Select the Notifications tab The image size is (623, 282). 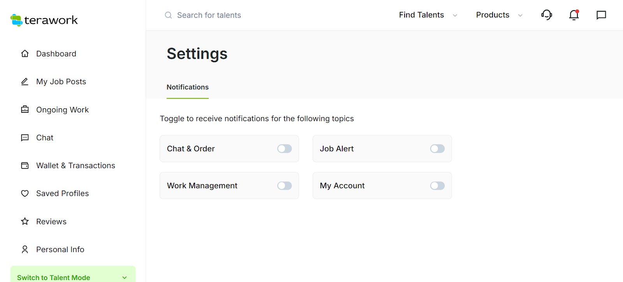pyautogui.click(x=188, y=87)
